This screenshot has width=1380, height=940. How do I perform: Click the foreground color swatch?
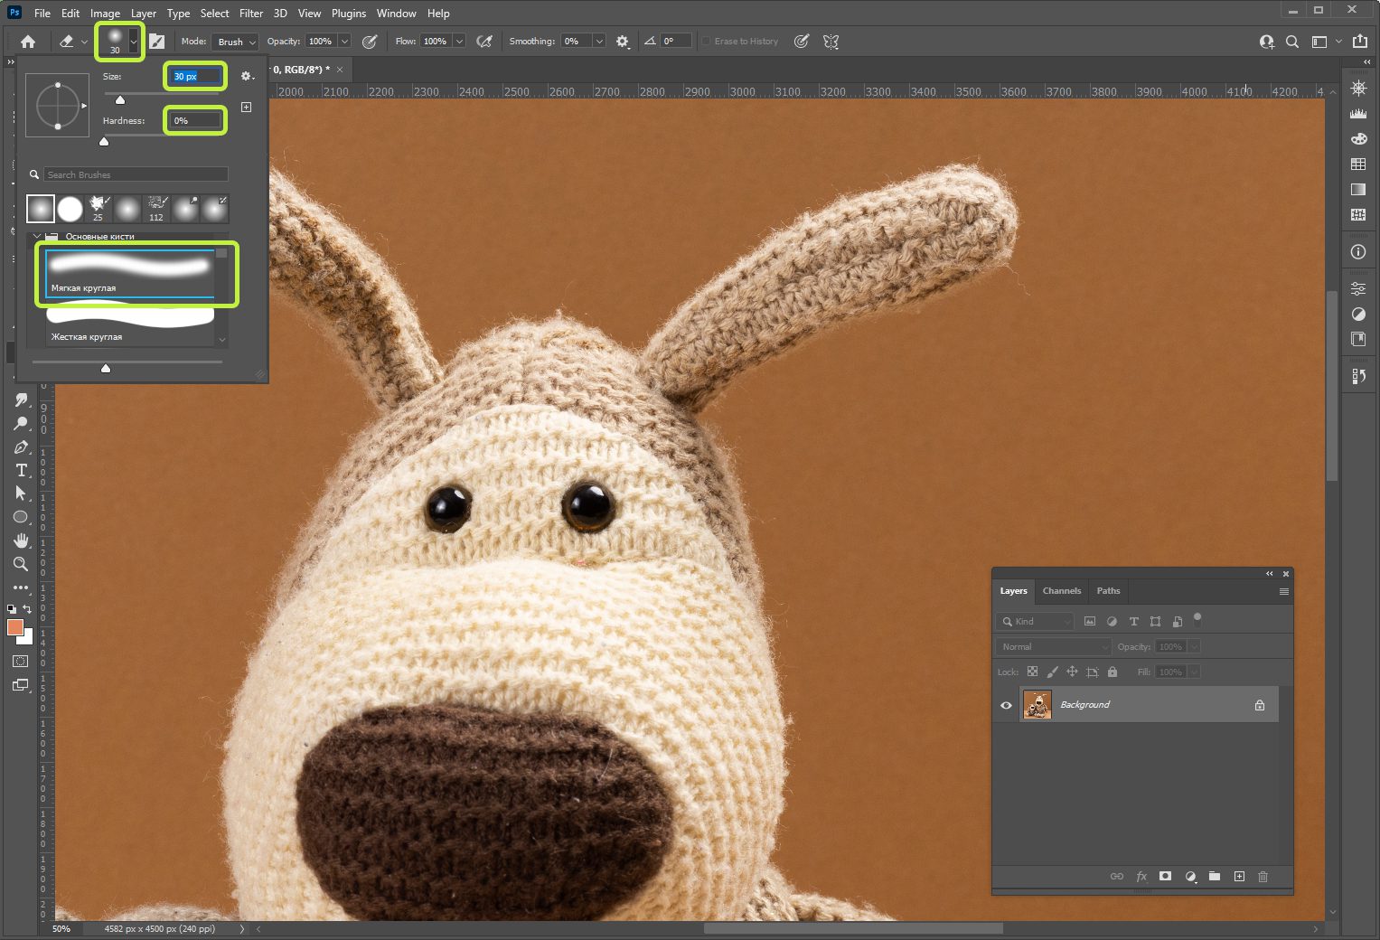[14, 627]
